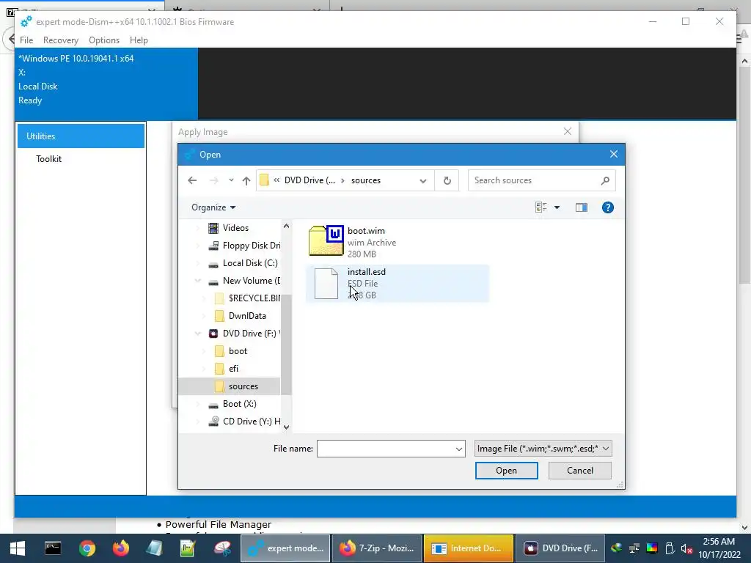751x563 pixels.
Task: Select the Utilities section in sidebar
Action: click(x=81, y=136)
